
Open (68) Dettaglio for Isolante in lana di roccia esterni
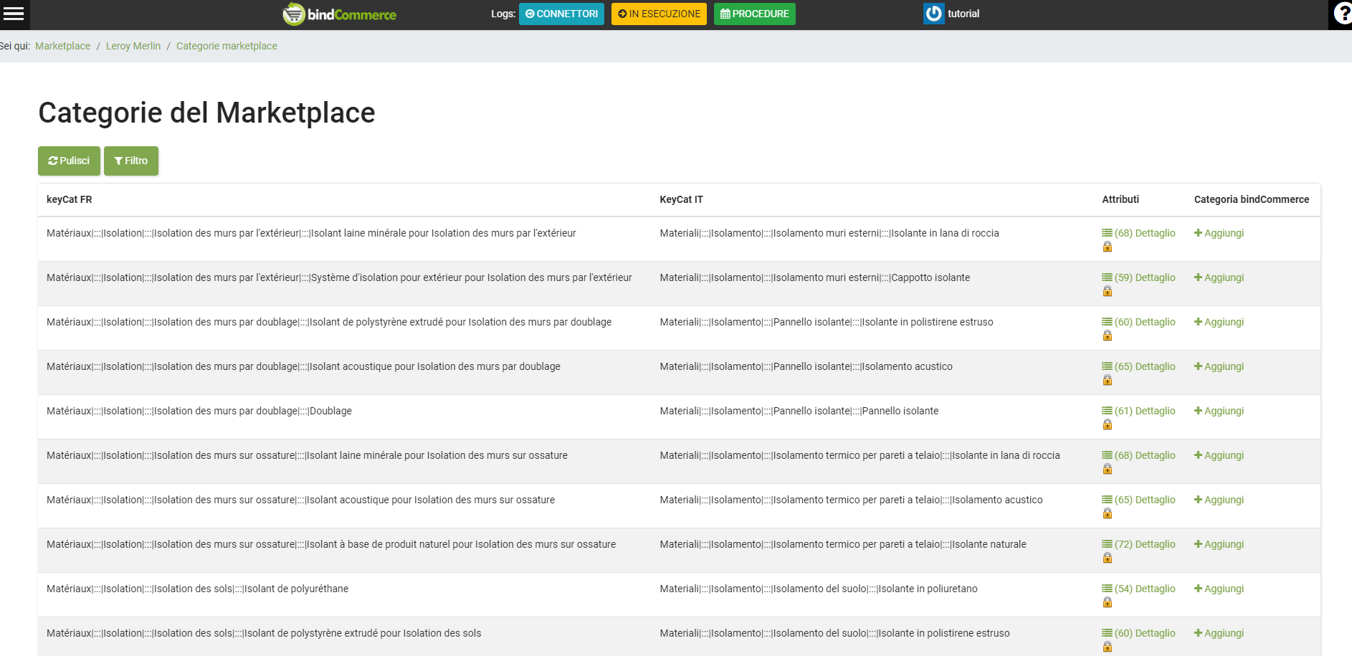click(x=1138, y=233)
